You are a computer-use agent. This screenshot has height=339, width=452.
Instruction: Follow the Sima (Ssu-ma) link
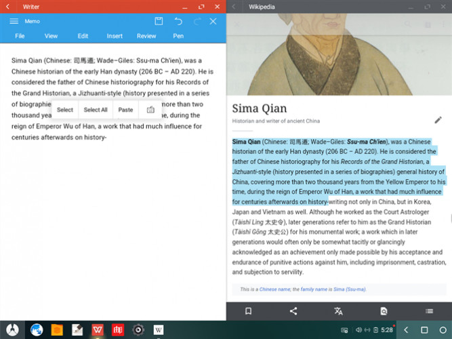coord(350,289)
